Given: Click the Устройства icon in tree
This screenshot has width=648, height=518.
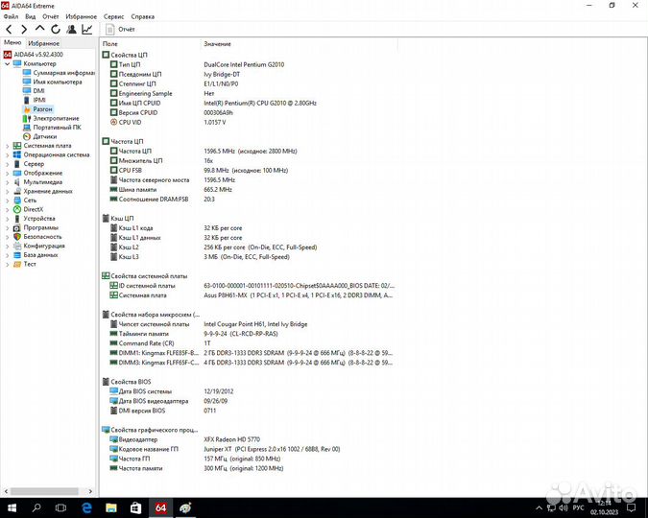Looking at the screenshot, I should 17,219.
